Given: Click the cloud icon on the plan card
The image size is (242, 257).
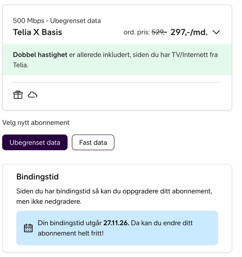Looking at the screenshot, I should pyautogui.click(x=33, y=95).
